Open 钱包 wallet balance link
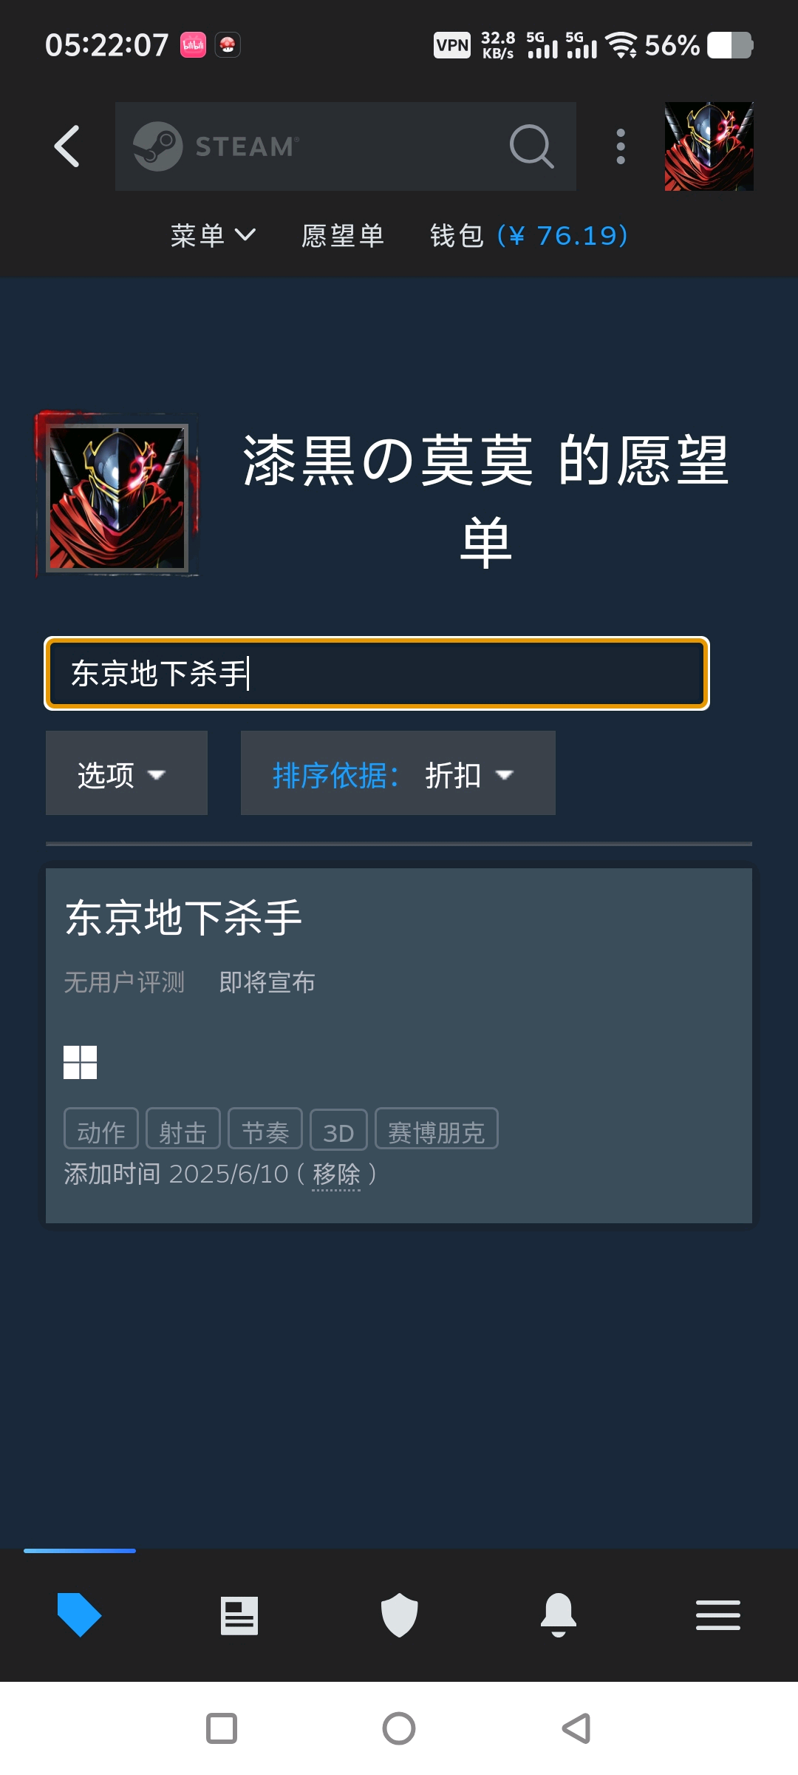 tap(529, 236)
